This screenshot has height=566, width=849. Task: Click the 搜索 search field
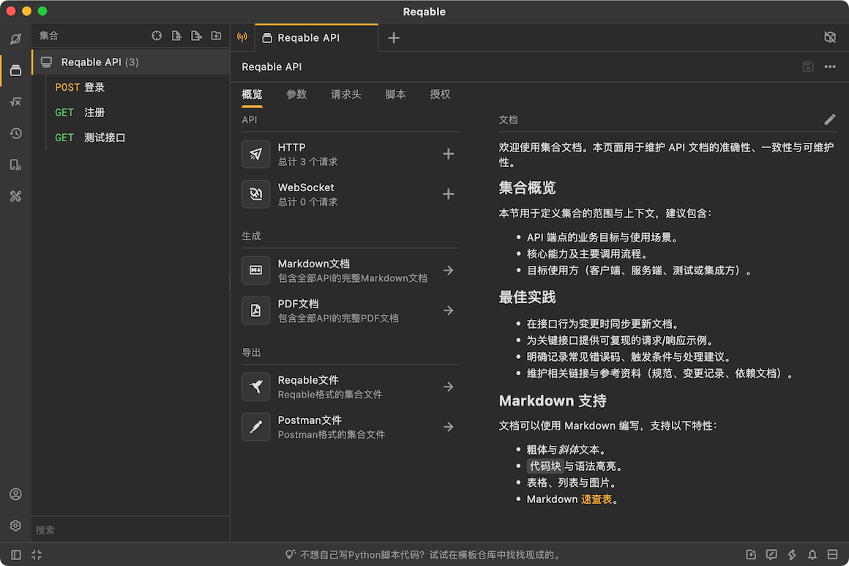[131, 529]
